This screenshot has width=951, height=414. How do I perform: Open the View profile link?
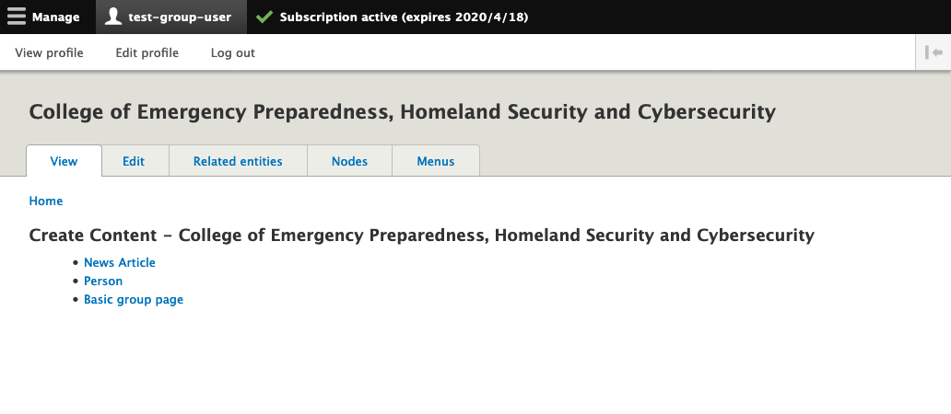coord(49,53)
